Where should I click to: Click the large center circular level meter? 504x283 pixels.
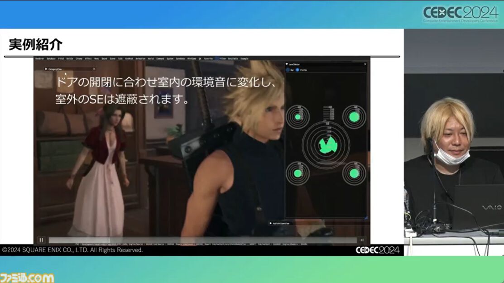326,145
